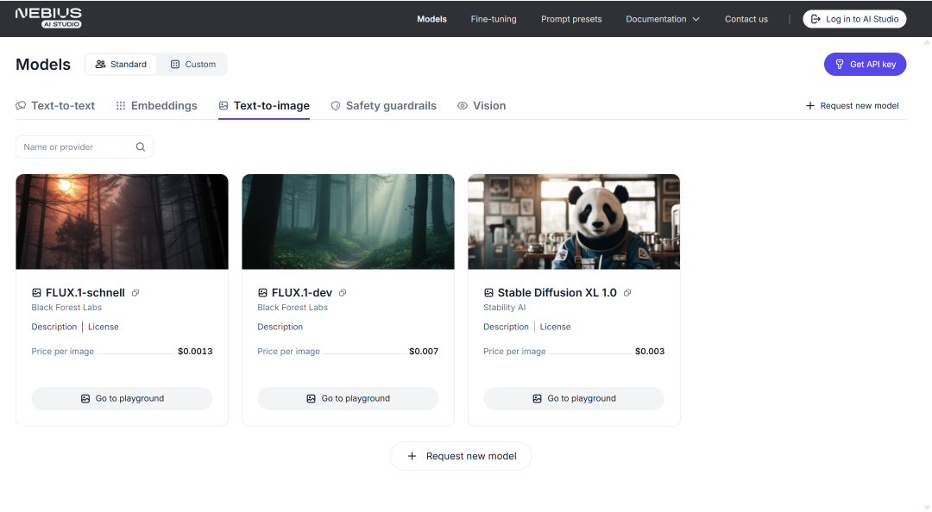Click the key icon in Get API key
Viewport: 932px width, 512px height.
[x=840, y=64]
